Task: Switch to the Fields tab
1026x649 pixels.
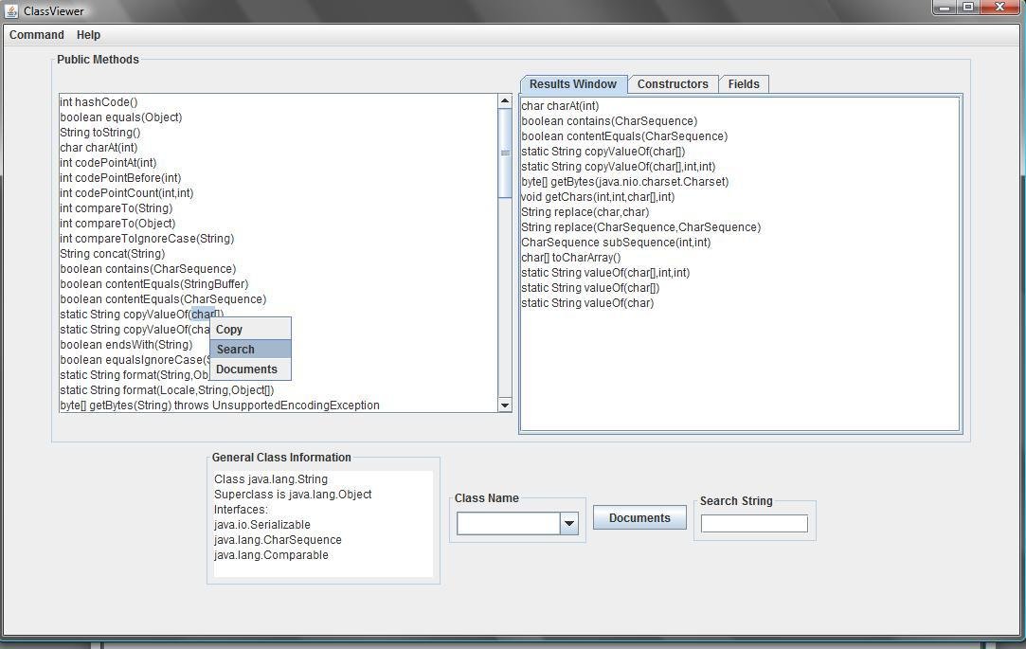Action: (744, 83)
